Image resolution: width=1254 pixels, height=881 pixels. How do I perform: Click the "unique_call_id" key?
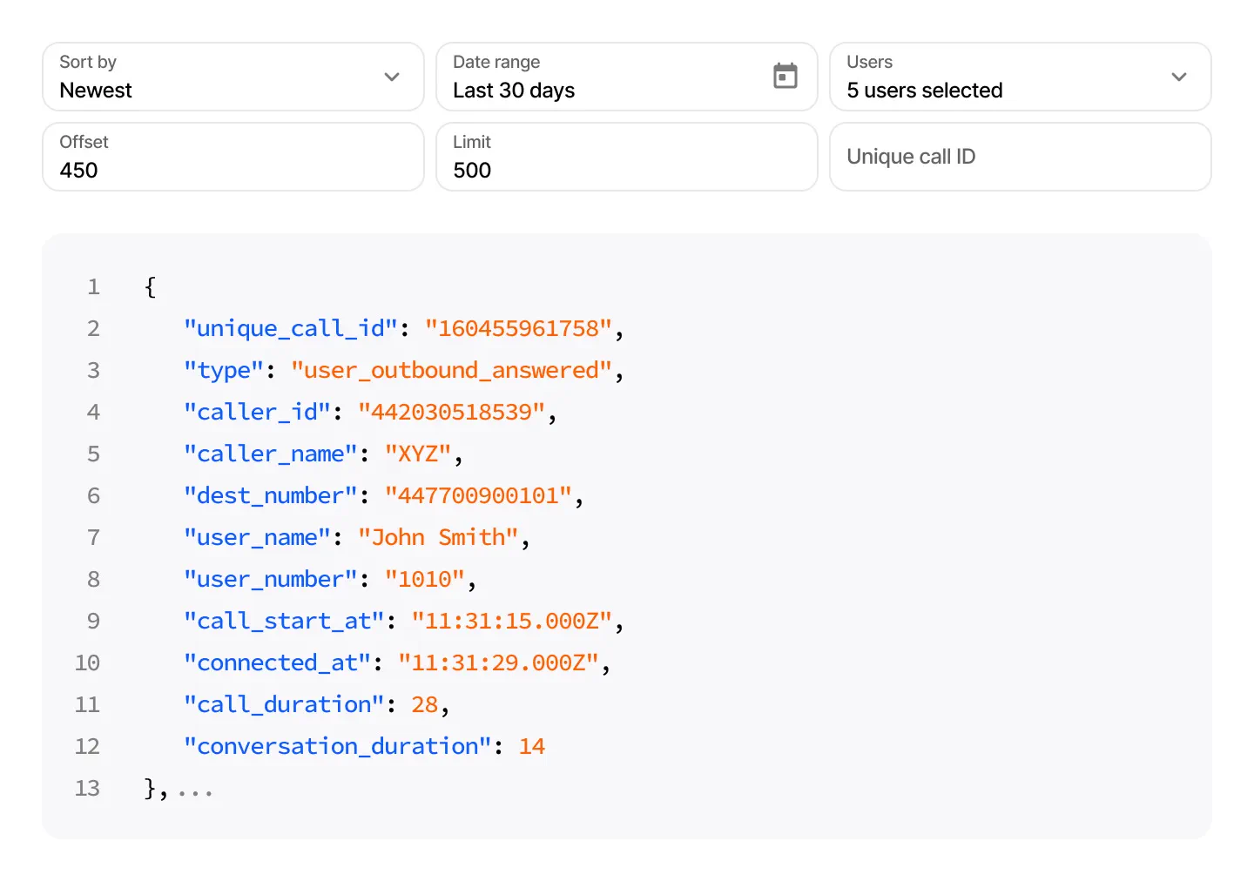click(291, 328)
